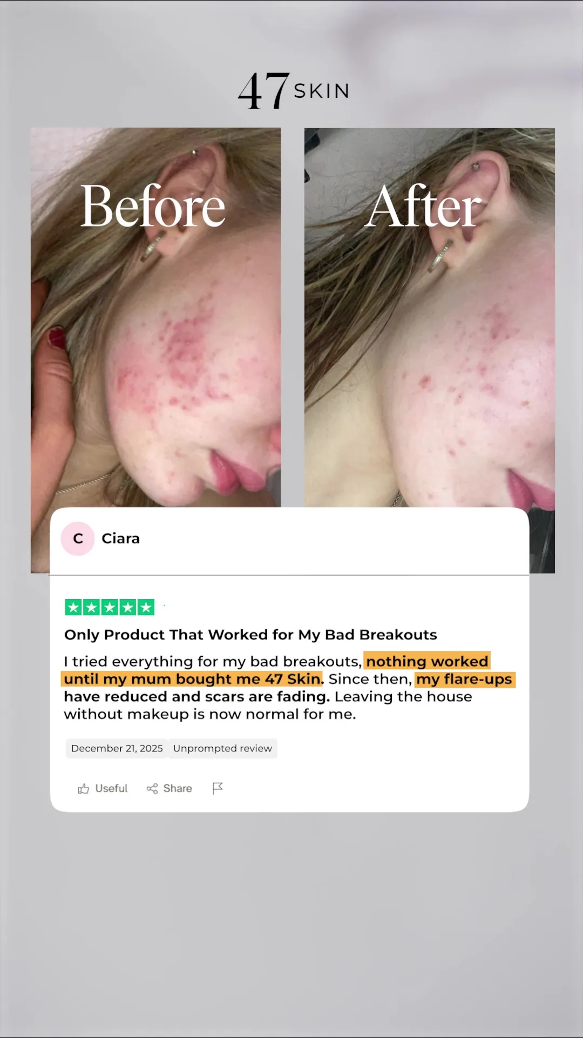Click the review title about Bad Breakouts
583x1038 pixels.
click(x=250, y=635)
